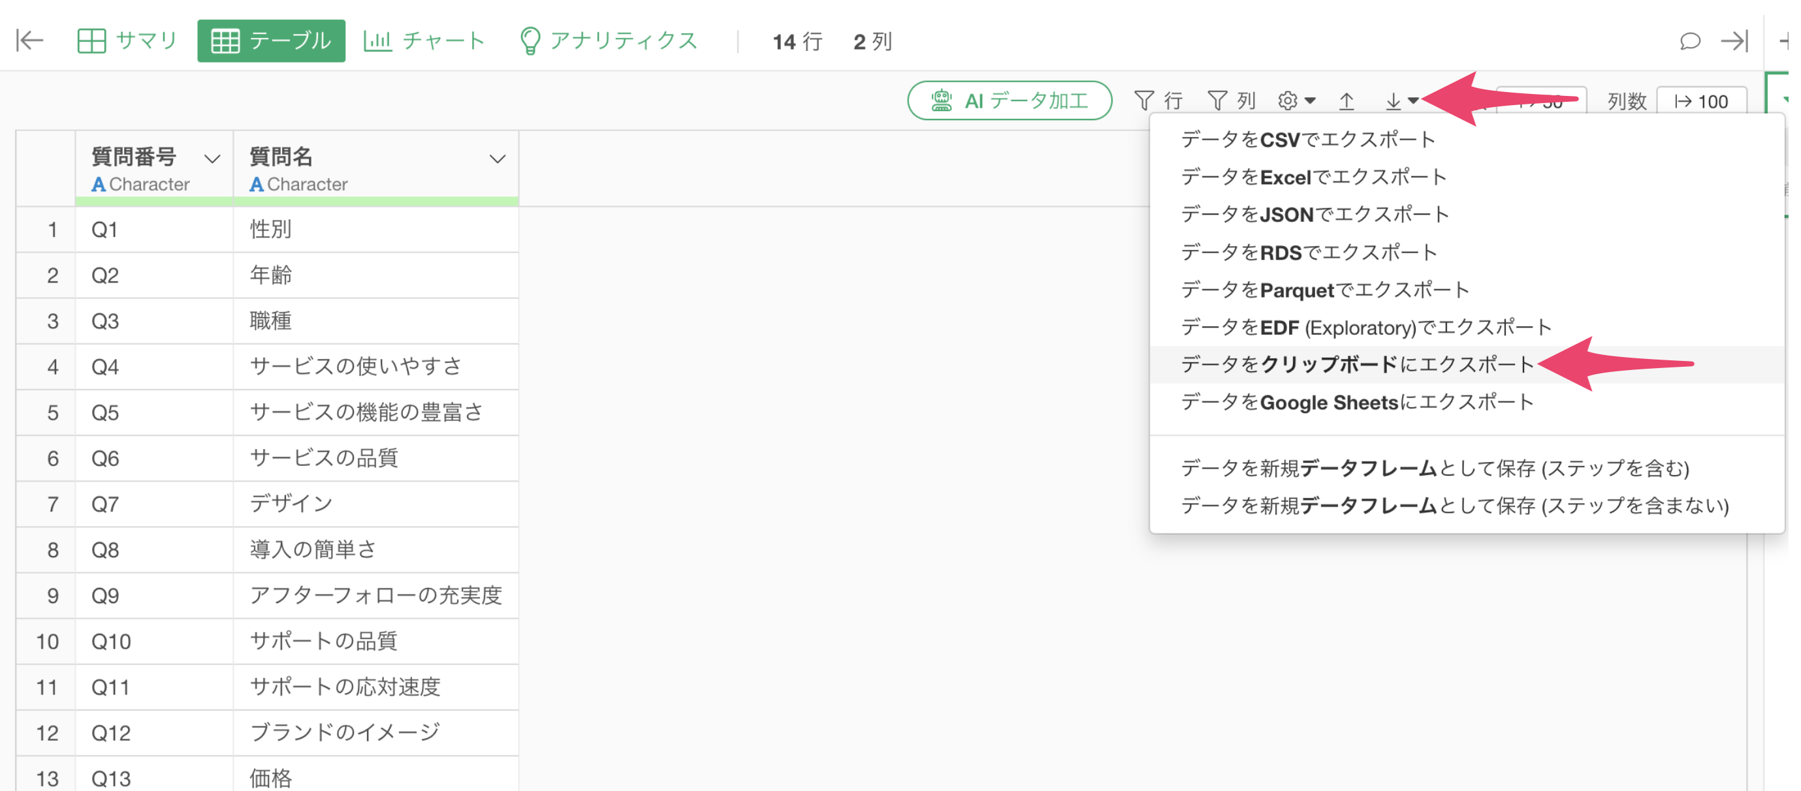Select データをクリップボードにエクスポート
The height and width of the screenshot is (791, 1801).
[1356, 364]
